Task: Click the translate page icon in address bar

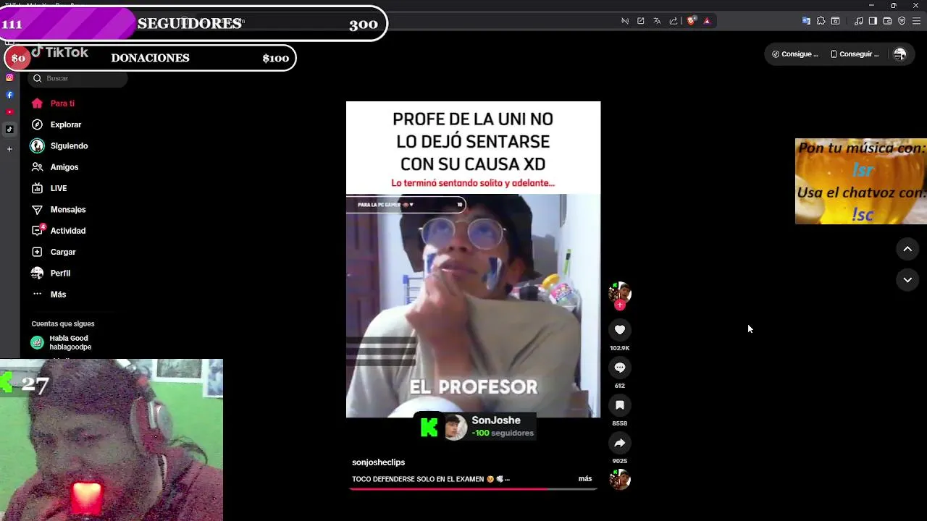Action: click(657, 21)
